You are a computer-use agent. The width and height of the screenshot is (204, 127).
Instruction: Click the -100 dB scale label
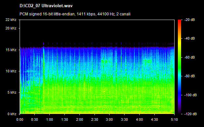(191, 95)
